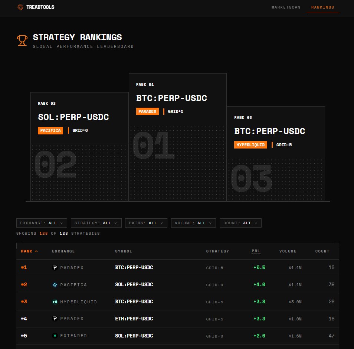354x349 pixels.
Task: Click the $1.0M volume cell
Action: (x=295, y=319)
